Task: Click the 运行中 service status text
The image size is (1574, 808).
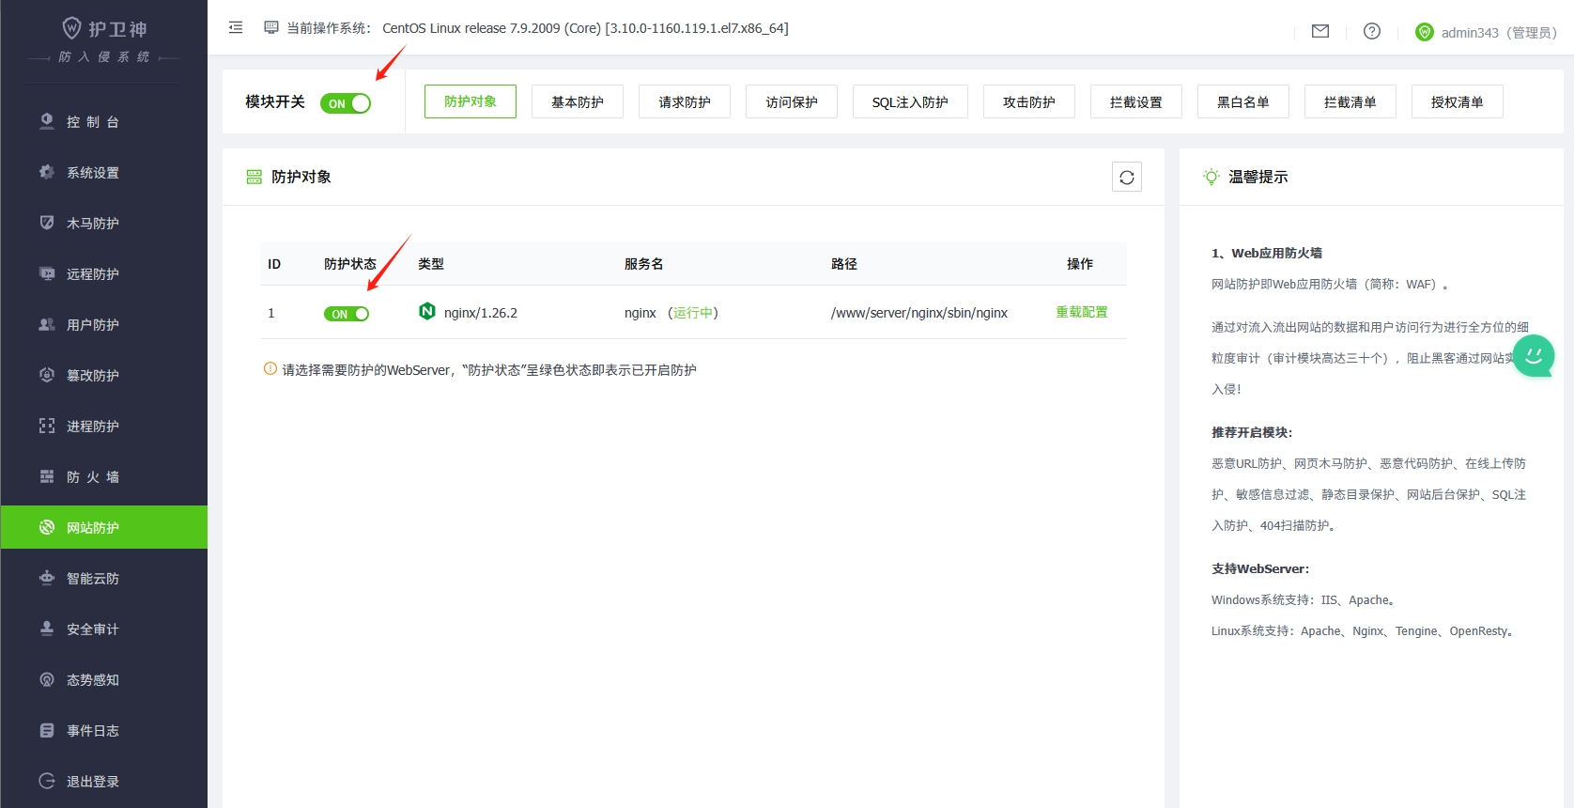Action: 693,313
